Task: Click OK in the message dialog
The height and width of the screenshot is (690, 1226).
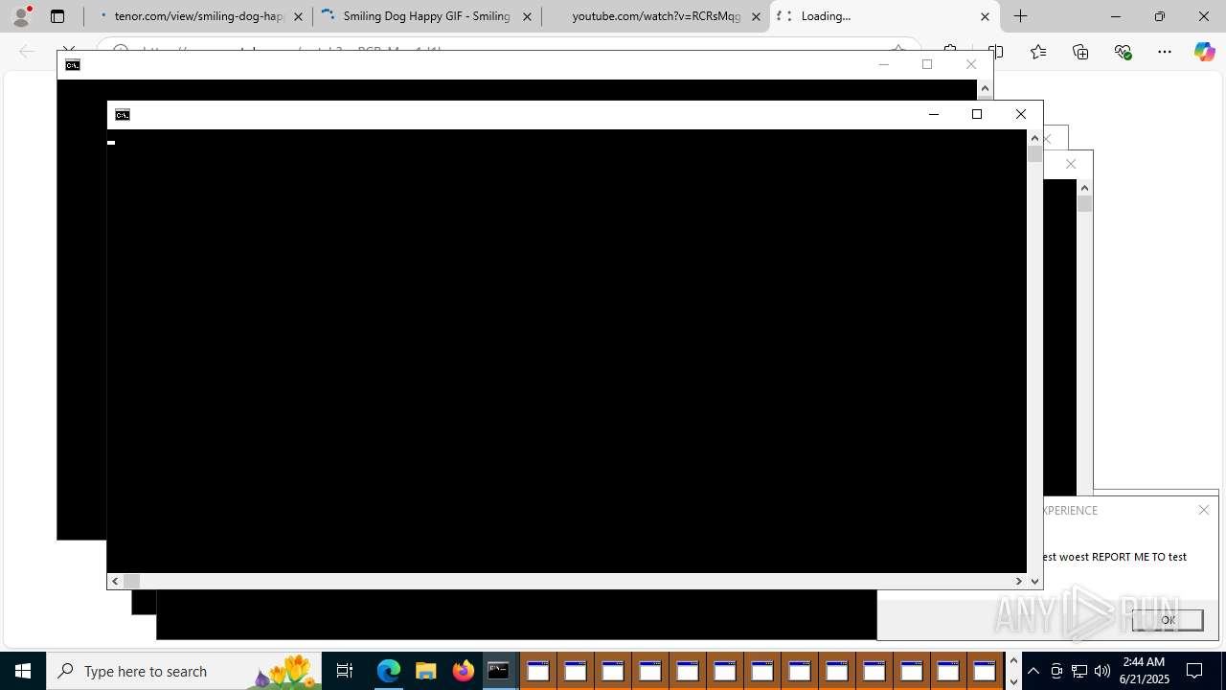Action: [1168, 620]
